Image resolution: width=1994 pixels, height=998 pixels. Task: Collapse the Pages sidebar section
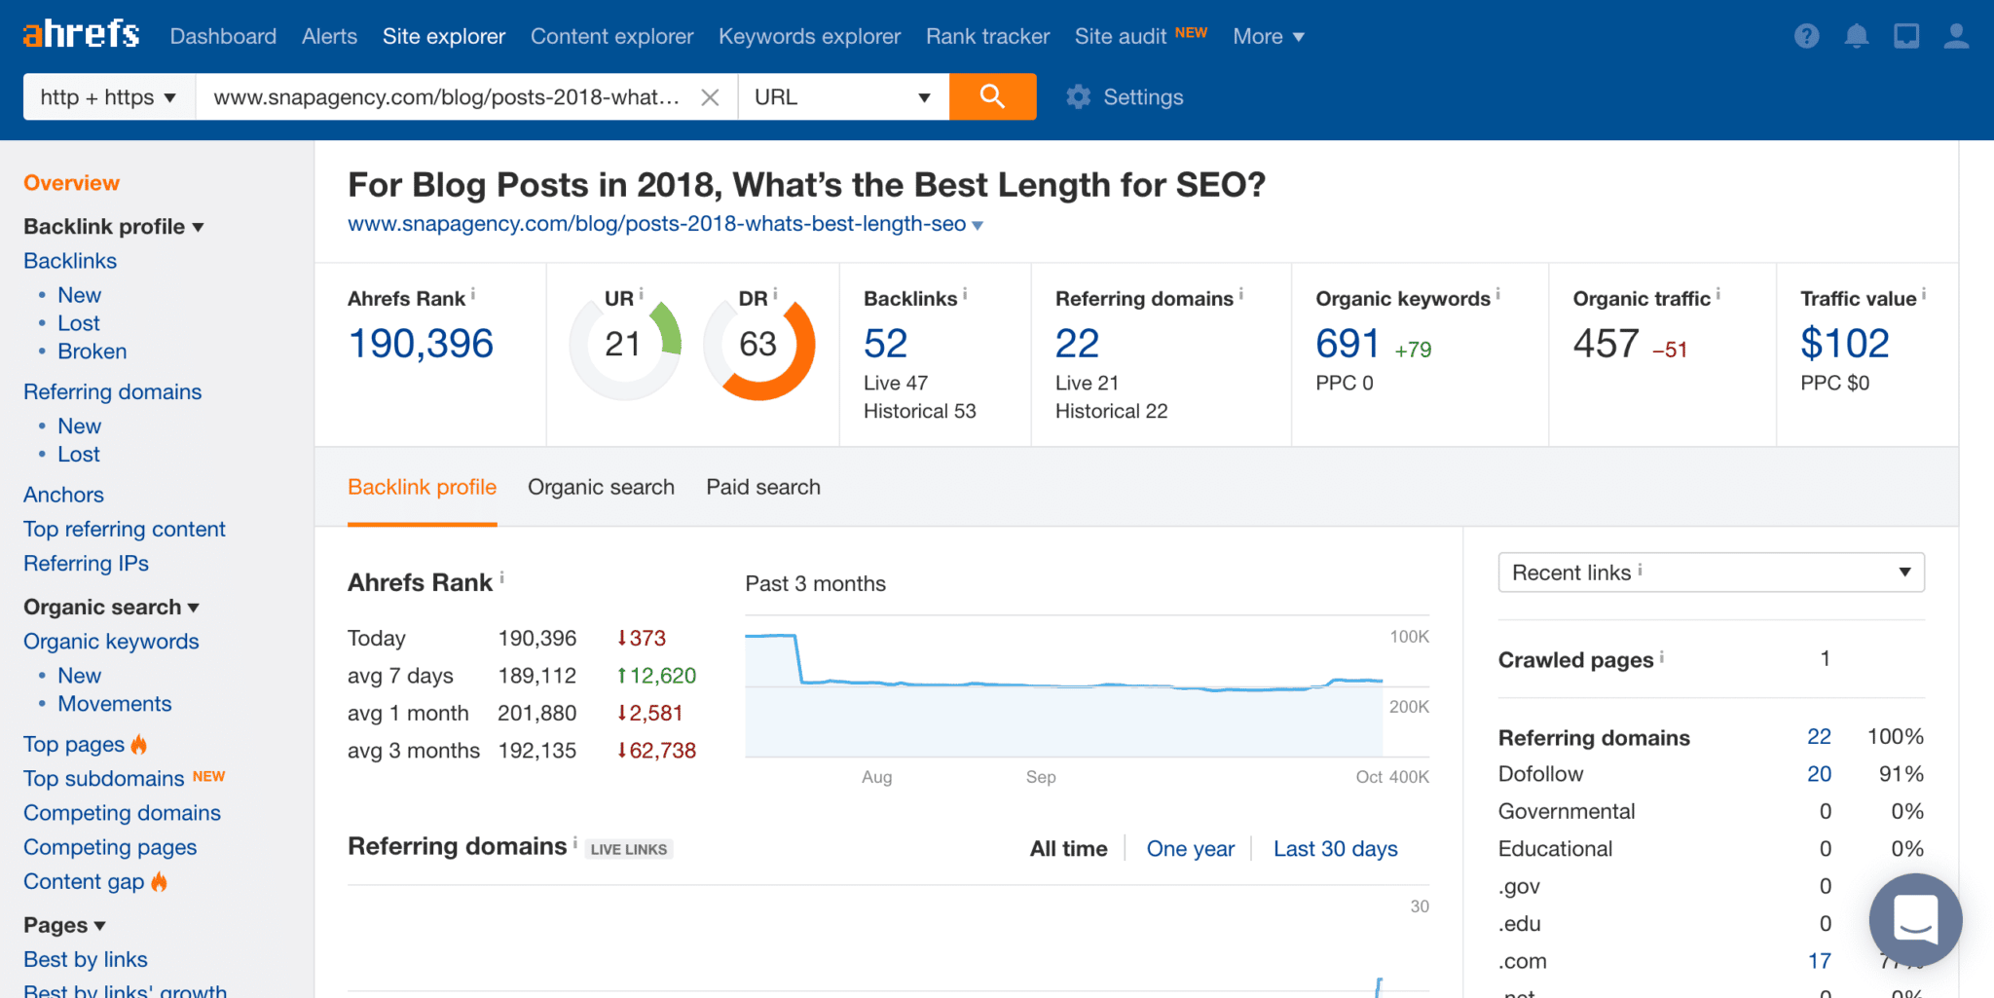click(64, 925)
